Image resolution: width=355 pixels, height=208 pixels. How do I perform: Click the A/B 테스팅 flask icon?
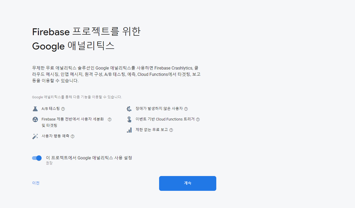[35, 109]
